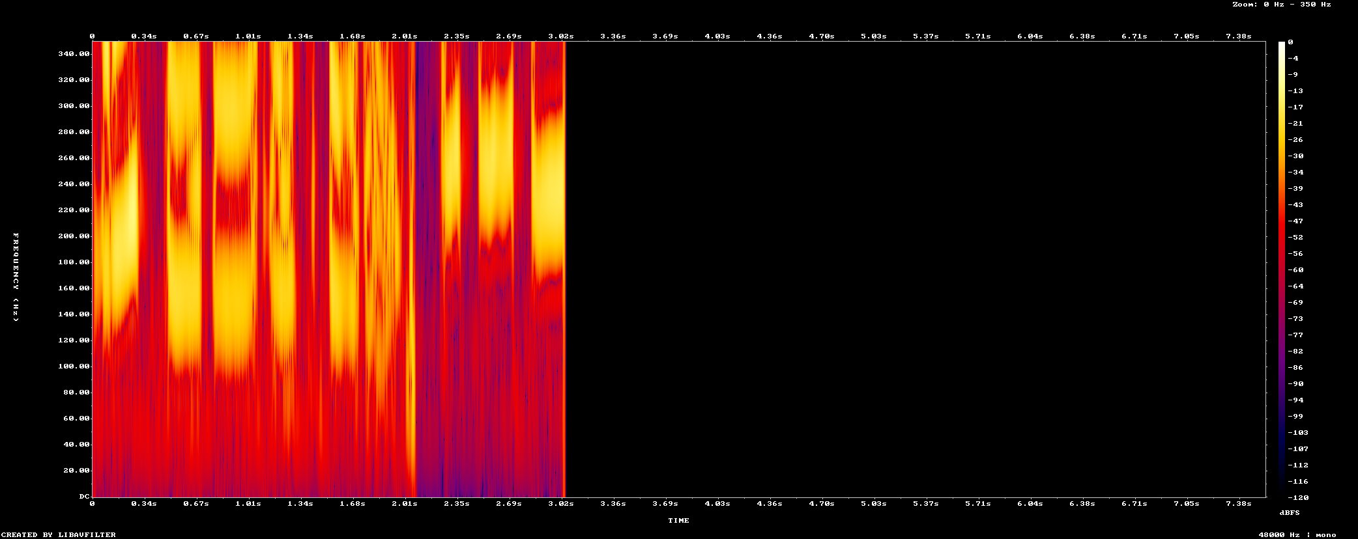Click the -107 value on the dBFS scale

click(x=1298, y=449)
